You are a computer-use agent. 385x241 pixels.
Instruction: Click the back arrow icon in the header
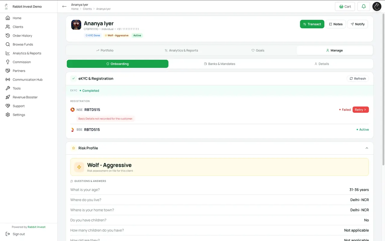[64, 6]
